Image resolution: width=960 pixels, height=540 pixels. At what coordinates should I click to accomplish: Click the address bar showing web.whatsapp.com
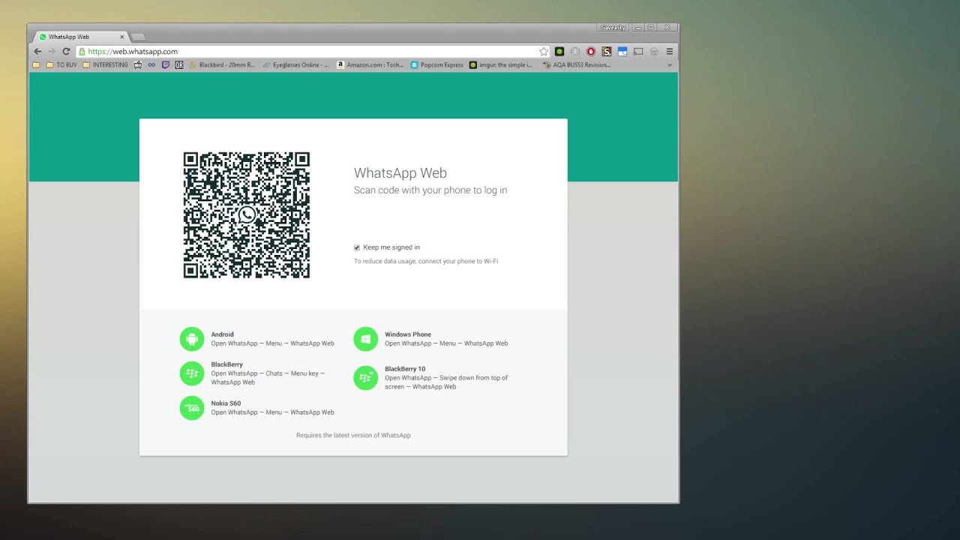coord(313,52)
